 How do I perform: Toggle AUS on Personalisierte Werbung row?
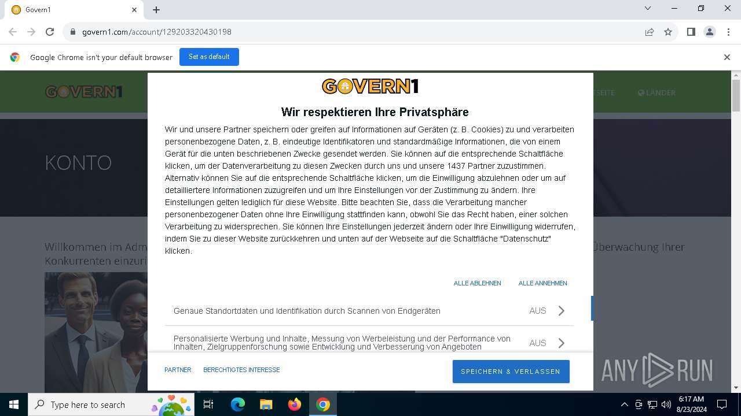(538, 343)
